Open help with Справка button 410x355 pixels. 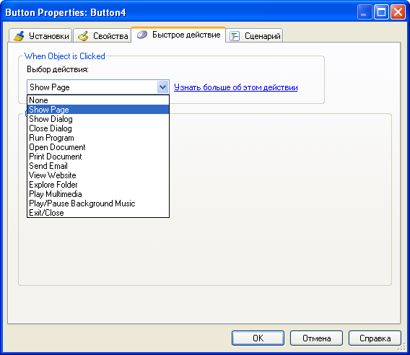tap(375, 338)
